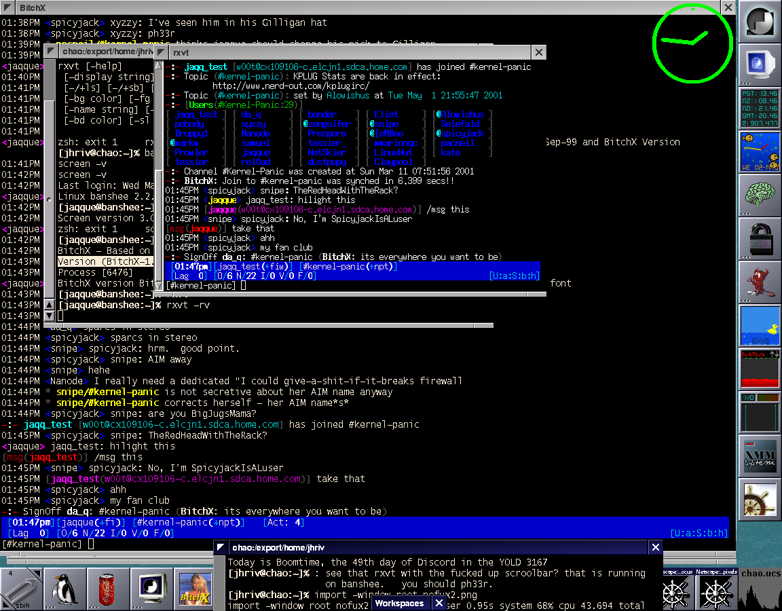The width and height of the screenshot is (782, 611).
Task: Click the [#kernel-panic] input line in rxvt window
Action: 352,285
